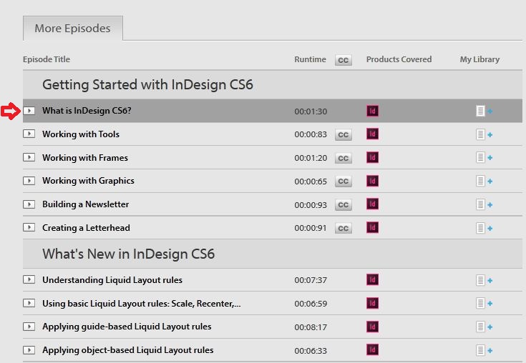Open 'Applying guide-based Liquid Layout rules' link
This screenshot has width=526, height=363.
(x=127, y=327)
